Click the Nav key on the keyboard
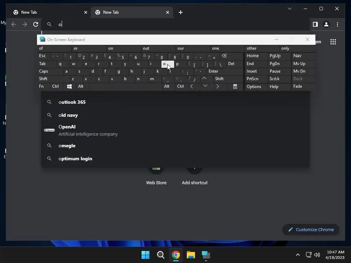 click(303, 56)
